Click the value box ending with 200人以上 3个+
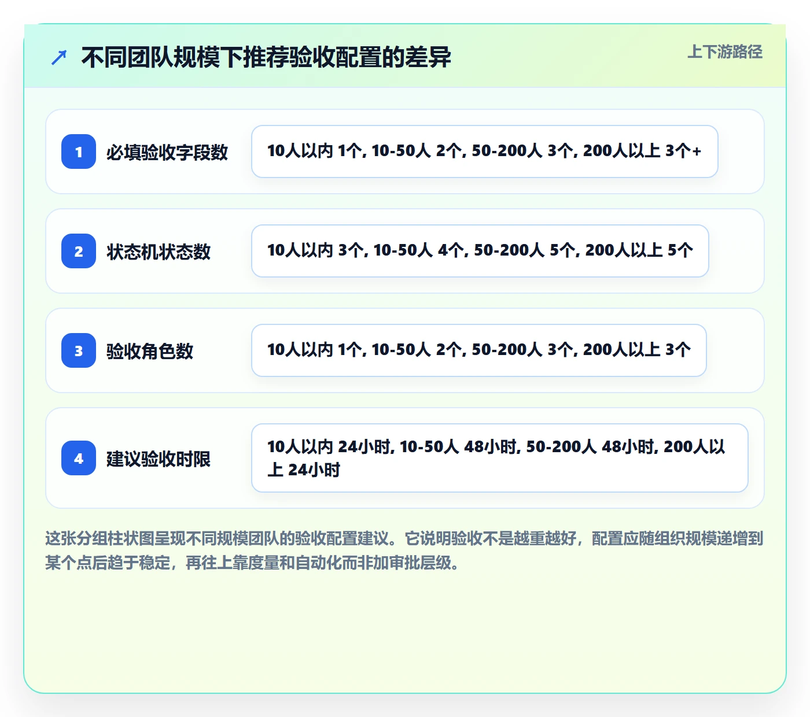Image resolution: width=810 pixels, height=717 pixels. tap(485, 151)
